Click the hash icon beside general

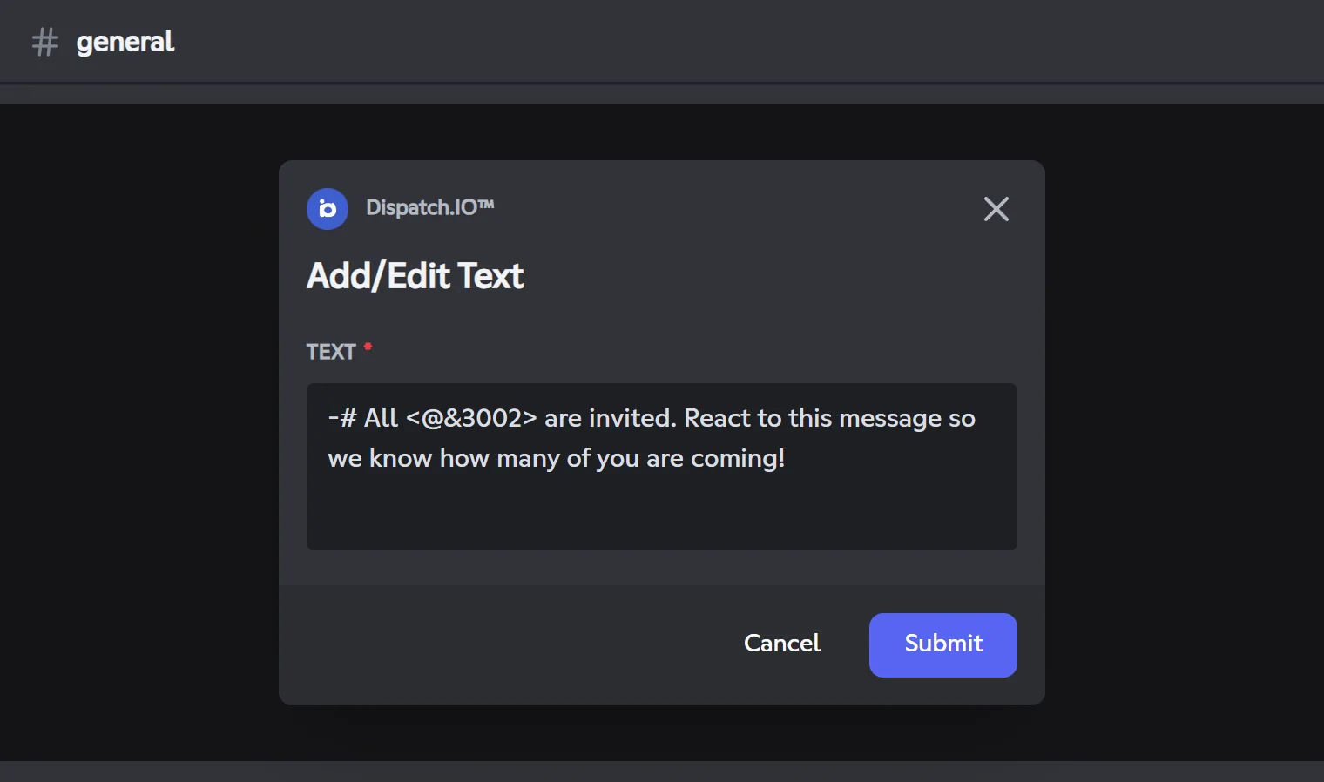pyautogui.click(x=45, y=42)
